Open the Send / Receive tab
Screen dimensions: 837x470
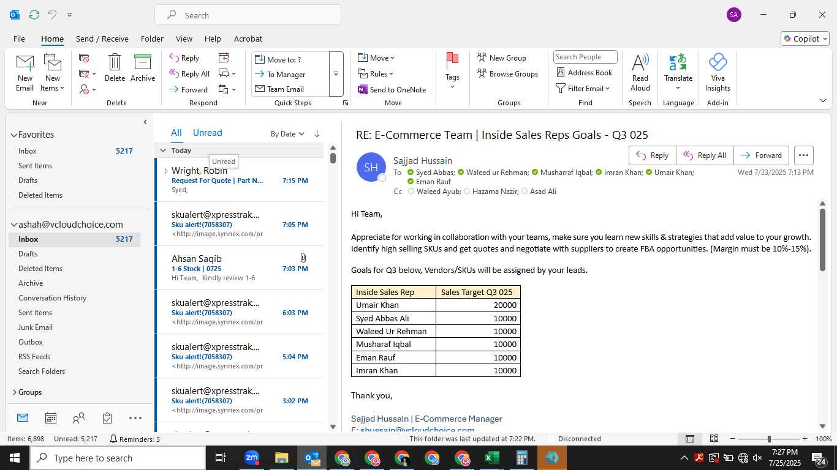102,39
